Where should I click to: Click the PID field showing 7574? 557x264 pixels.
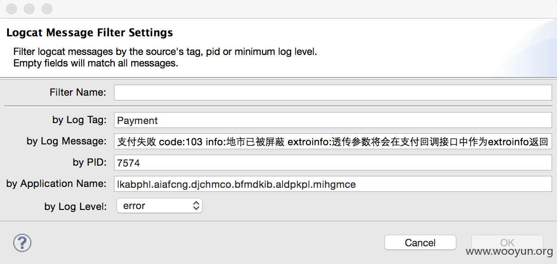[333, 163]
